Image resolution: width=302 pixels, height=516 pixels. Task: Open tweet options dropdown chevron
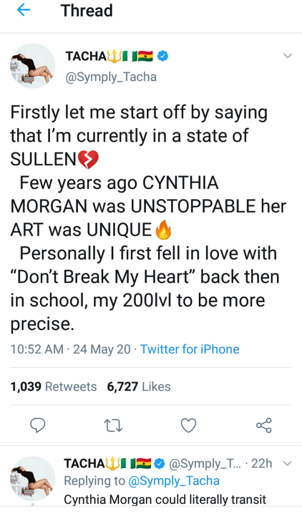[287, 56]
